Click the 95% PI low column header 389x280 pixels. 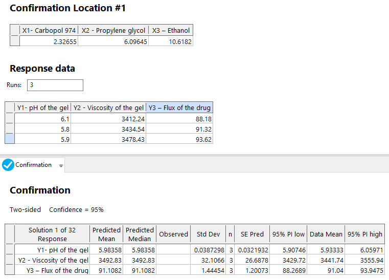click(x=288, y=234)
